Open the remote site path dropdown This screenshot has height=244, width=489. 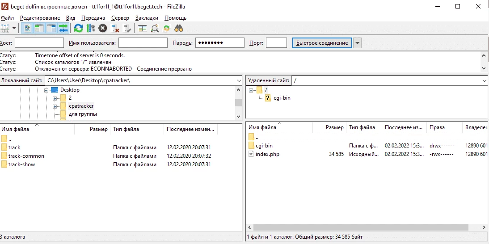tap(485, 80)
